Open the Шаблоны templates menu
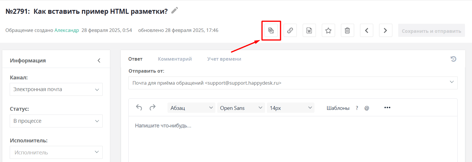472x162 pixels. (x=338, y=108)
